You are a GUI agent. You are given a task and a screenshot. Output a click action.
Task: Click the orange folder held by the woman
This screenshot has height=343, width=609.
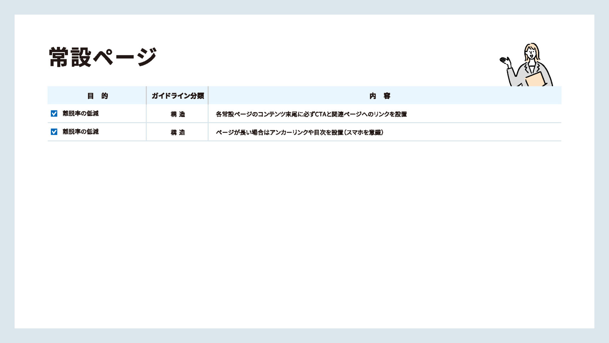click(x=535, y=79)
